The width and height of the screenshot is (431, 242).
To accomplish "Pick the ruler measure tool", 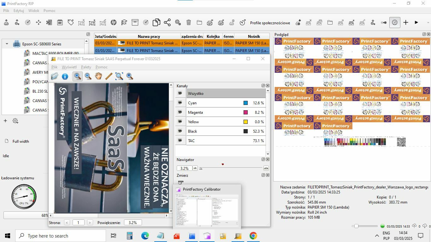I will click(x=109, y=76).
